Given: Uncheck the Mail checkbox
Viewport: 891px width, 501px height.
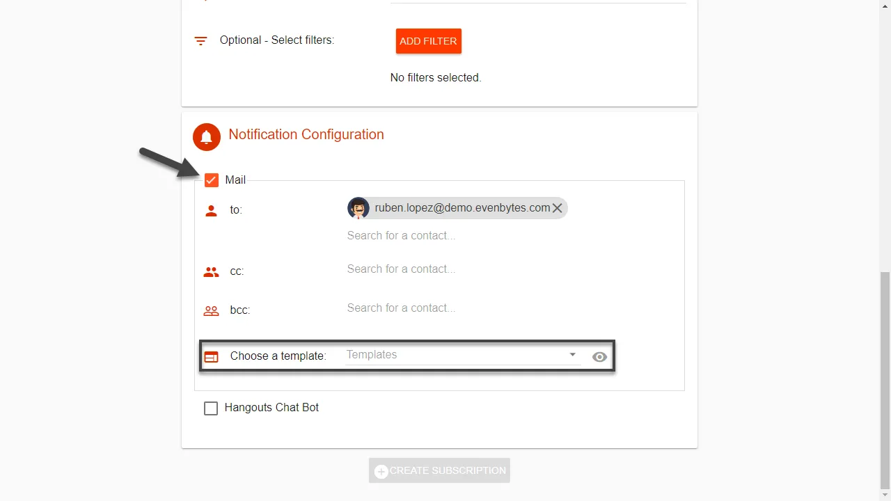Looking at the screenshot, I should coord(212,180).
